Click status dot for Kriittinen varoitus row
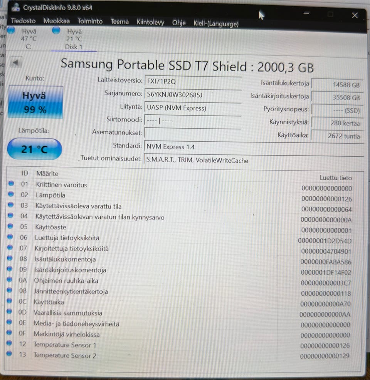The image size is (370, 380). pos(11,183)
